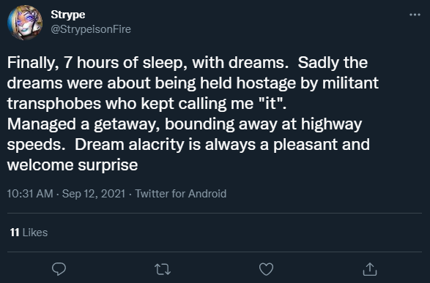Click the 'Dream alacrity' sentence text
This screenshot has width=430, height=283.
[x=222, y=145]
